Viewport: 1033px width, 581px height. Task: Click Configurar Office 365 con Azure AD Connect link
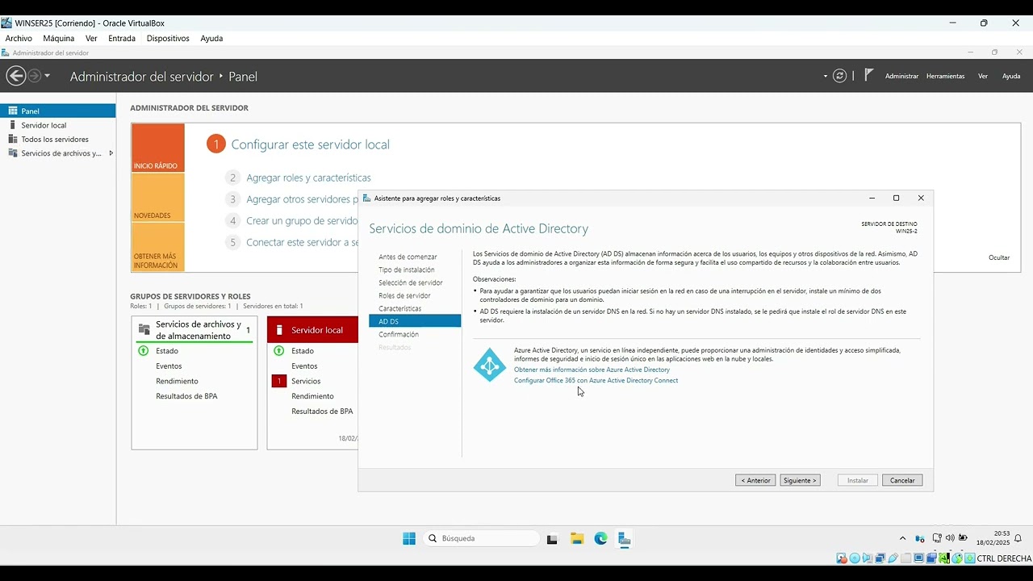pos(596,380)
